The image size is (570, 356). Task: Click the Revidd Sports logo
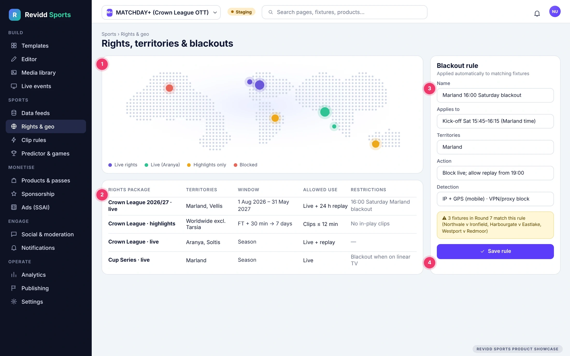coord(40,15)
